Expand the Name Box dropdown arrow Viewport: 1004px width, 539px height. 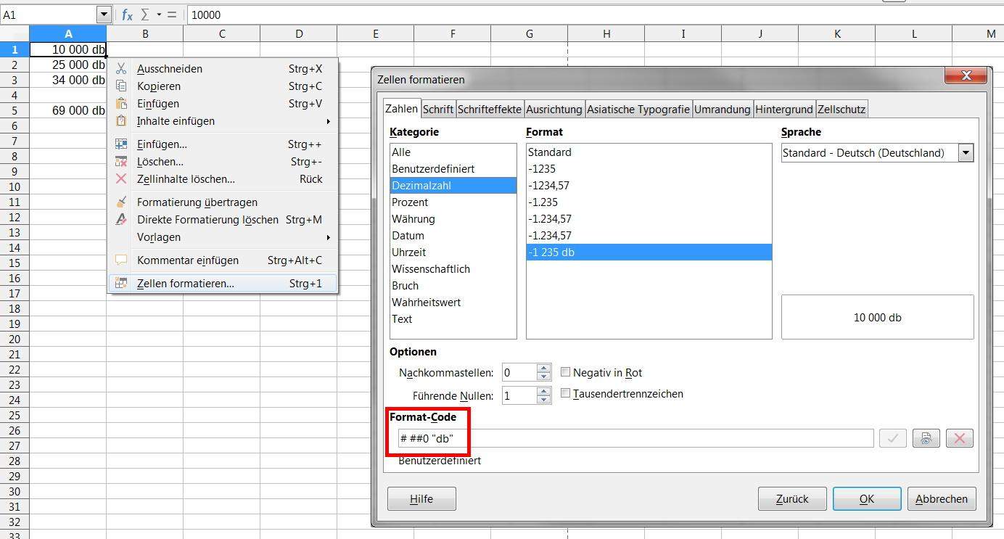click(x=103, y=15)
